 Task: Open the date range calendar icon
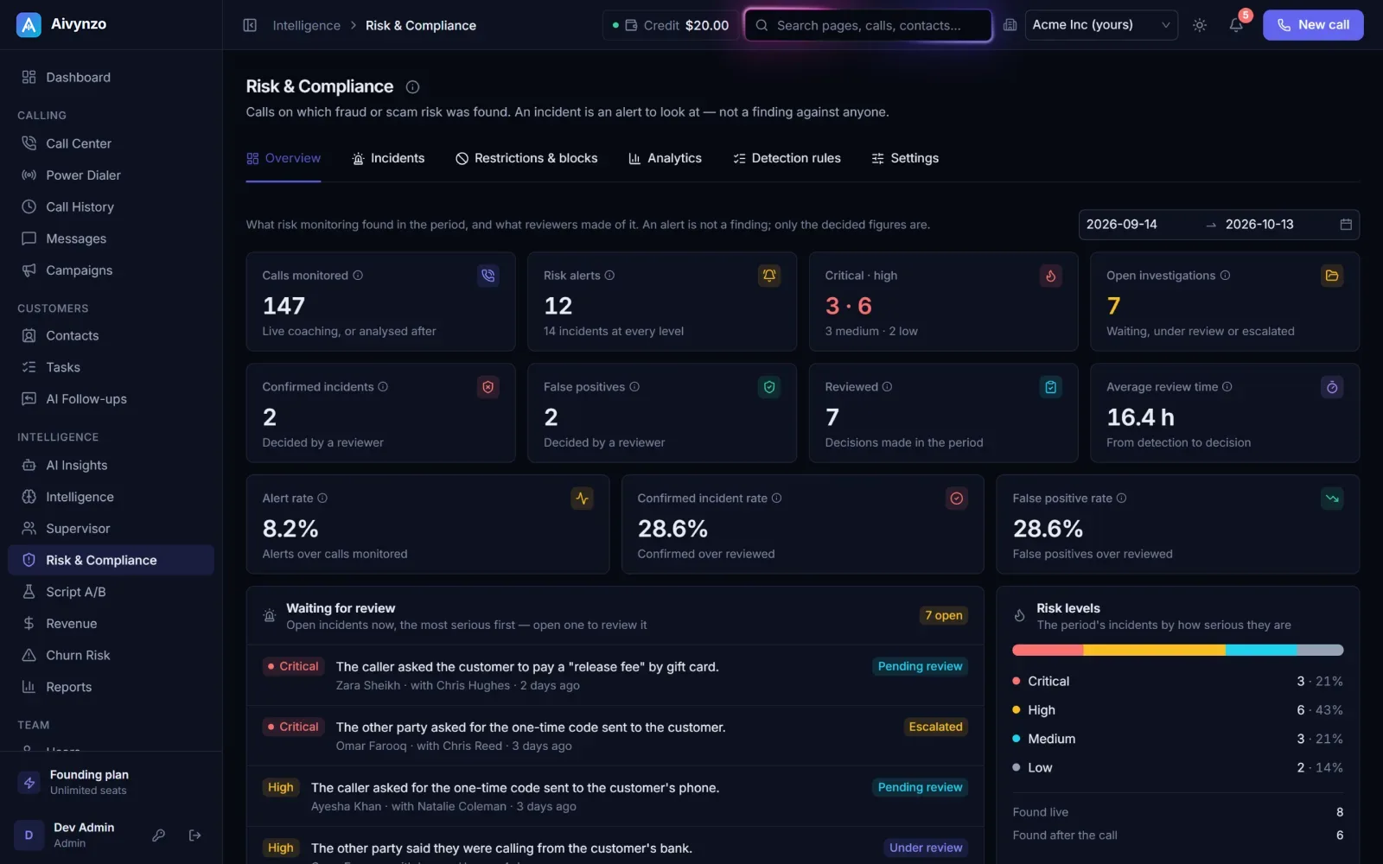click(1345, 225)
